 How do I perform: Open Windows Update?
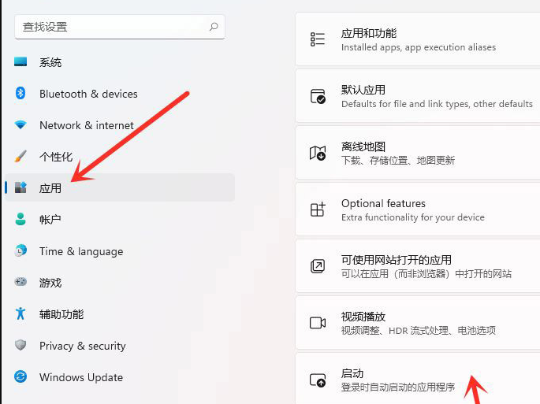(81, 377)
